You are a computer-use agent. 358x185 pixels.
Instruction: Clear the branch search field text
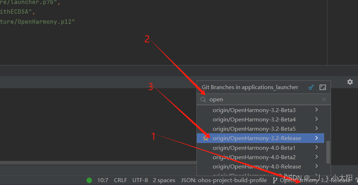click(x=324, y=100)
